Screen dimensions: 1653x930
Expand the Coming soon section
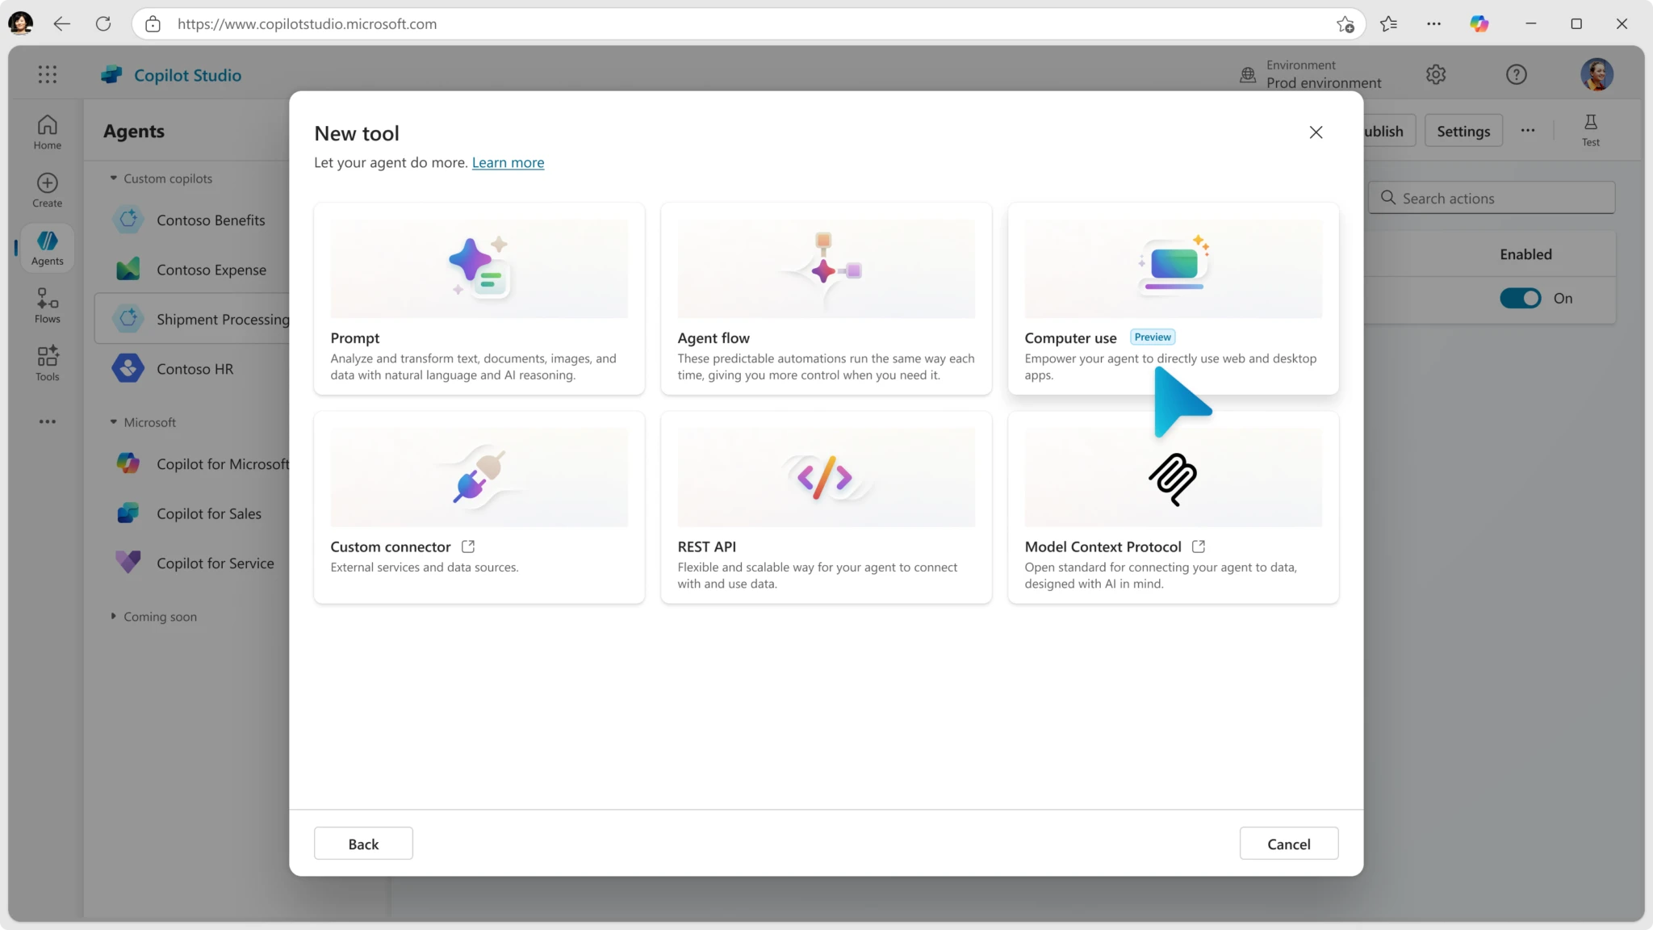click(113, 616)
